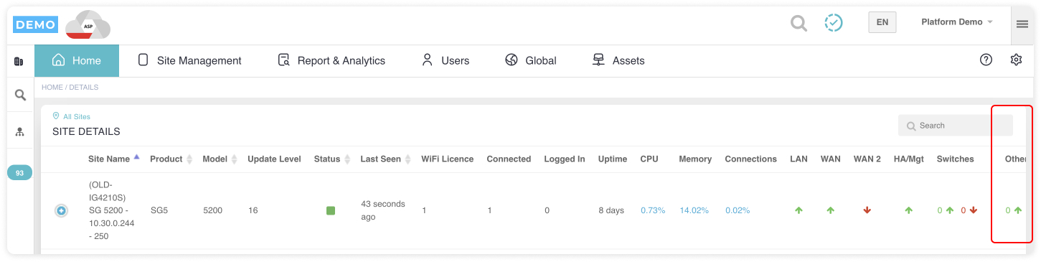Open Report & Analytics menu
Viewport: 1041px width, 262px height.
(x=331, y=61)
